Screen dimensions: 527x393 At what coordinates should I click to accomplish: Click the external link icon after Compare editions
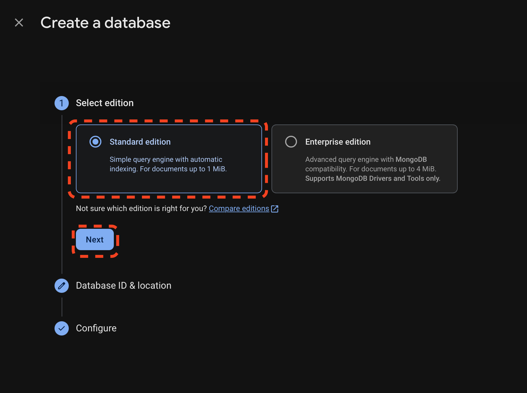coord(275,209)
